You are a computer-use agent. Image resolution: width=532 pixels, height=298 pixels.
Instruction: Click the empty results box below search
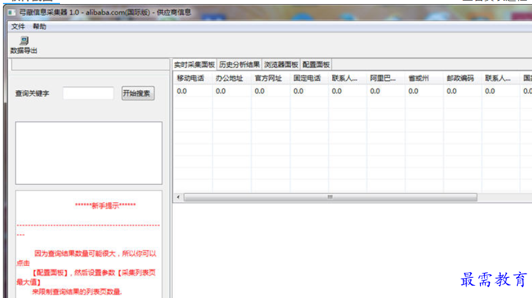tap(89, 153)
